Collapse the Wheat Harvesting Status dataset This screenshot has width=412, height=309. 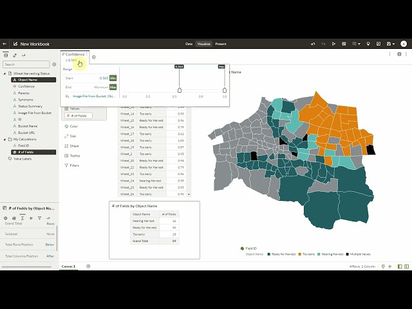(5, 74)
